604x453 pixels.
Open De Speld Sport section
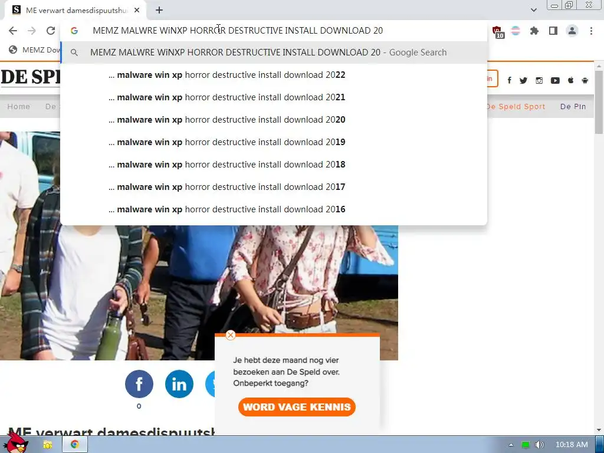pos(516,106)
